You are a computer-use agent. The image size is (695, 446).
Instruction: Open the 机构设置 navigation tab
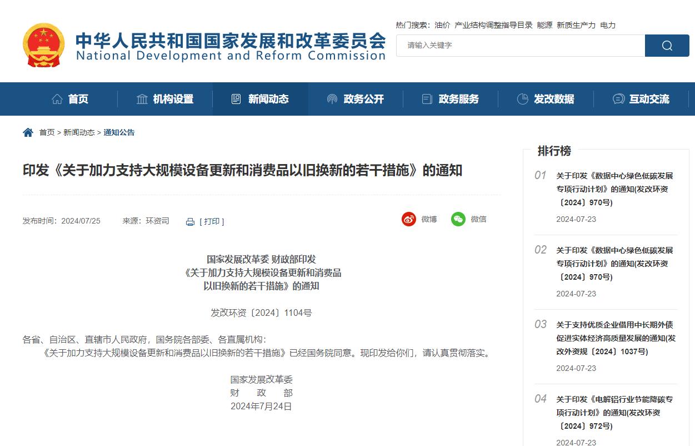pos(165,99)
